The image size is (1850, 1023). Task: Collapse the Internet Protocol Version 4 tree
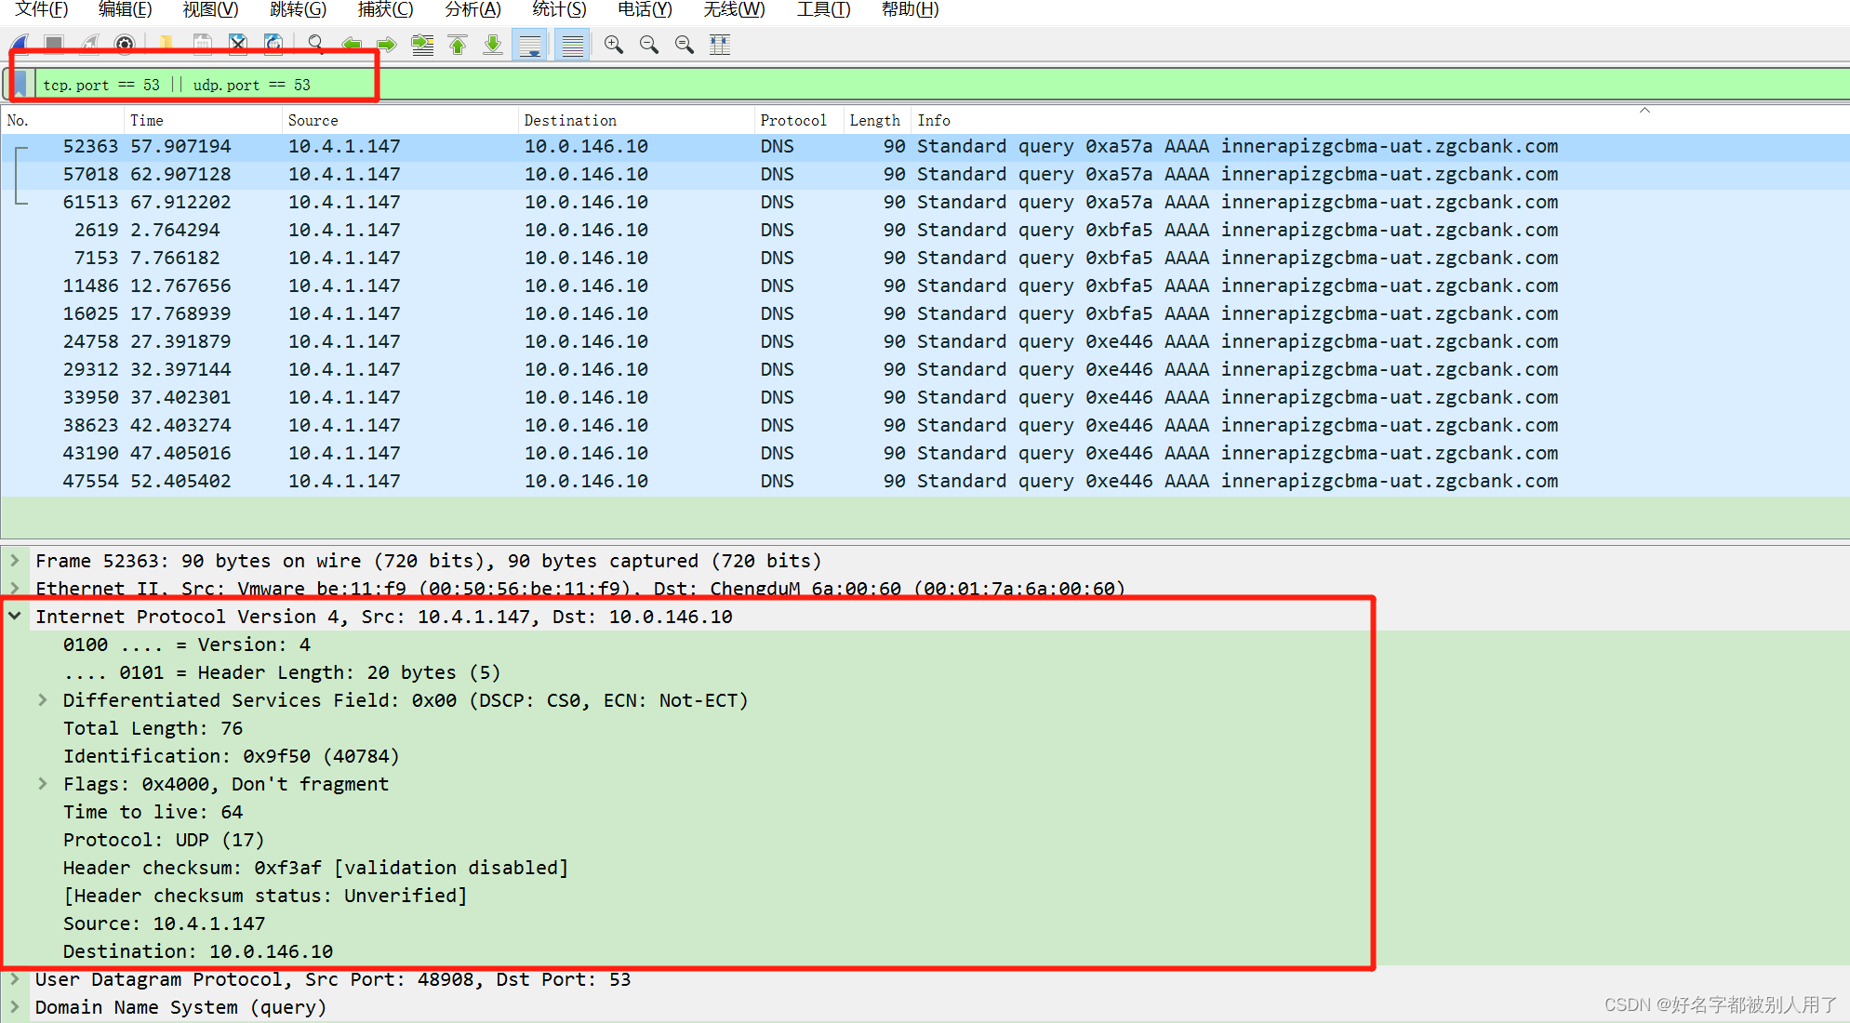click(x=15, y=616)
